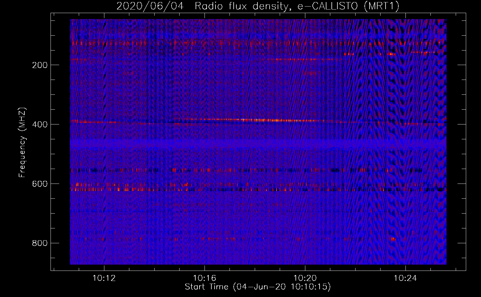Screen dimensions: 481x297
Task: Click the 'Start Time (04-Jun-20 10:10:15)' label
Action: 258,287
